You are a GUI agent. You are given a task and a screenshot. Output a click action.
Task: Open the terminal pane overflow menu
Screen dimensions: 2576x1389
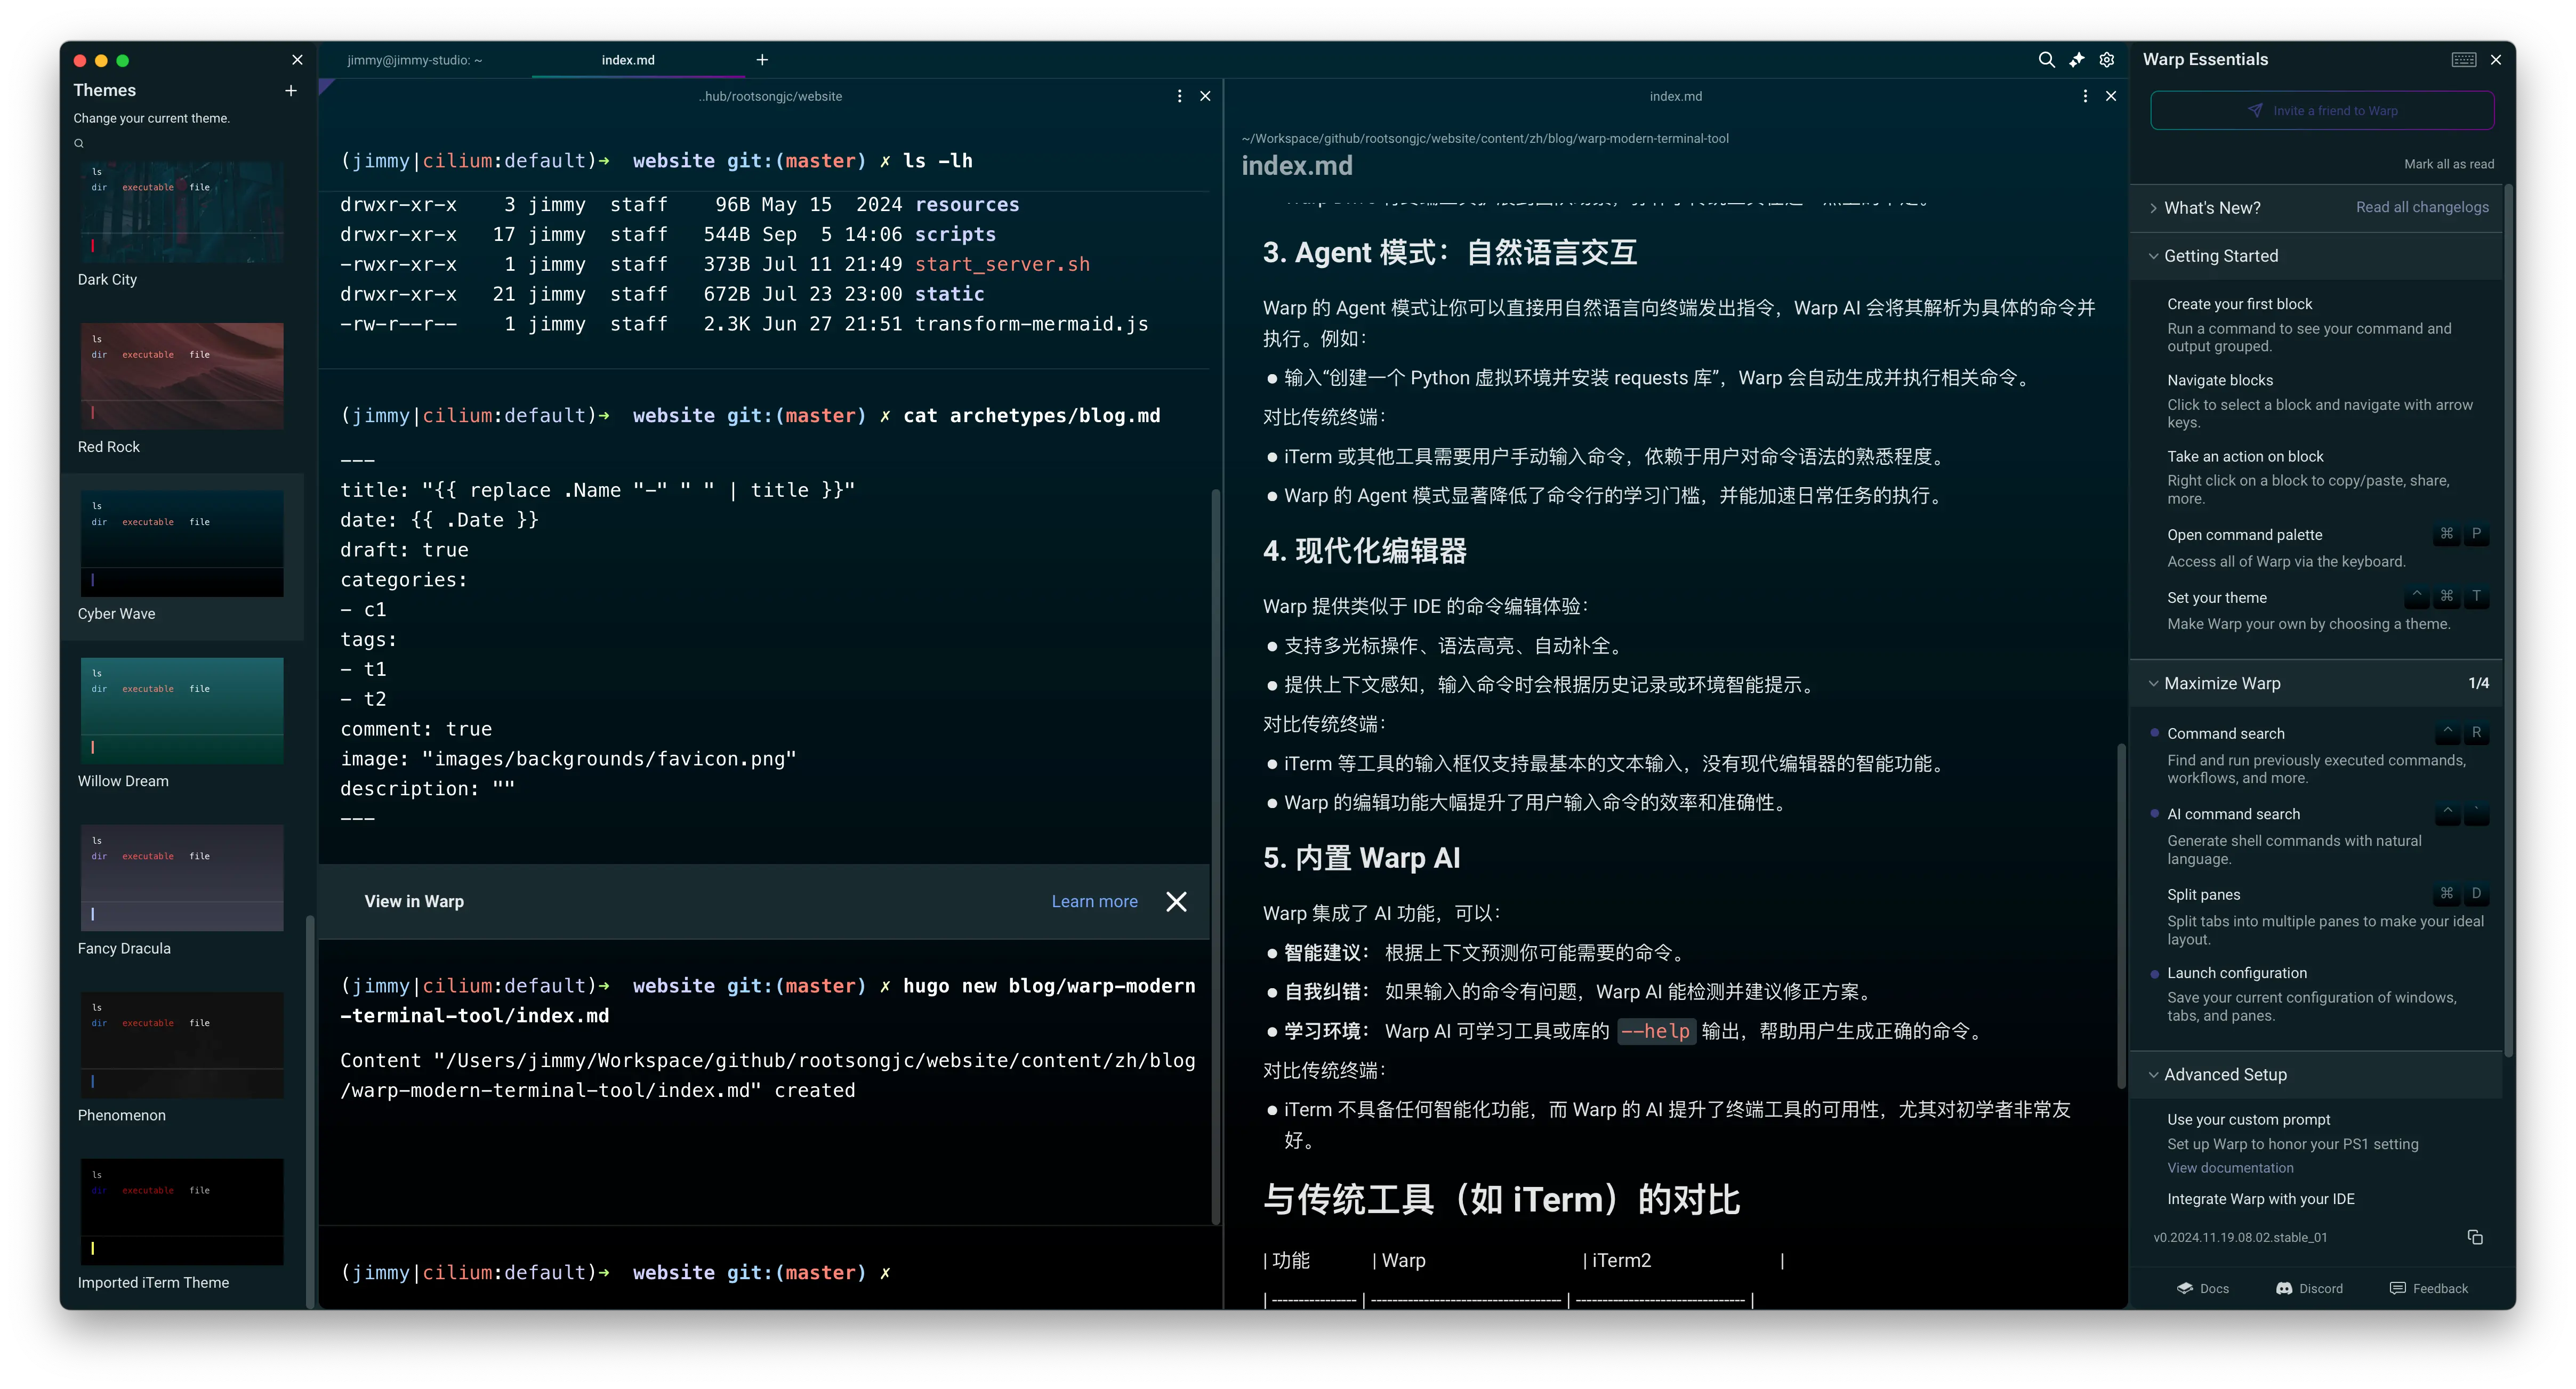click(1180, 96)
